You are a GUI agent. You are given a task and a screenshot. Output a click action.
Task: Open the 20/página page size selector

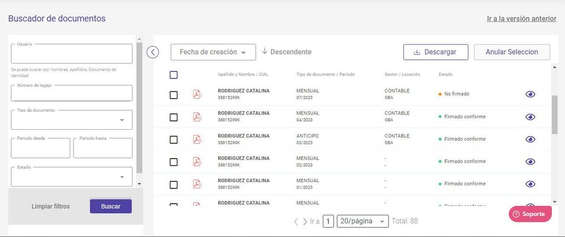(363, 221)
